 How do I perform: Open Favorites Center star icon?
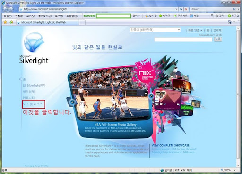(x=5, y=22)
